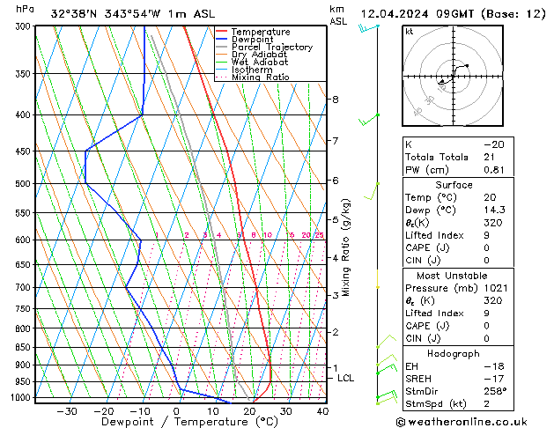Viewport: 554px width, 428px height.
Task: Click the hodograph polar plot
Action: [453, 76]
